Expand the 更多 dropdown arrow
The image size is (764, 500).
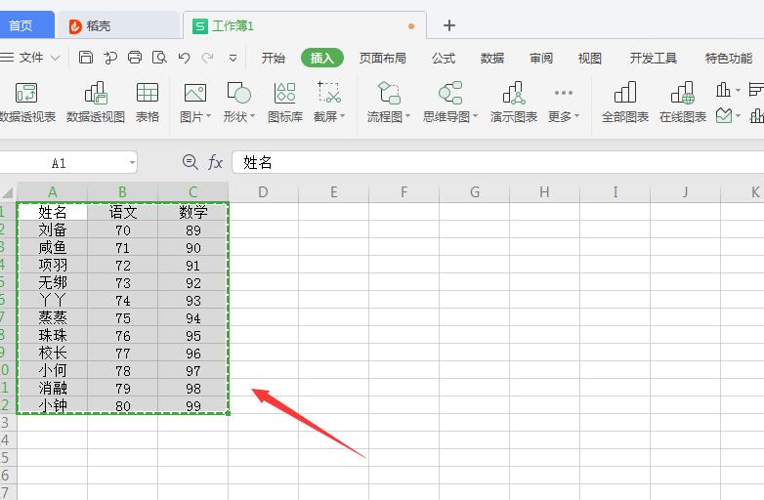[576, 116]
